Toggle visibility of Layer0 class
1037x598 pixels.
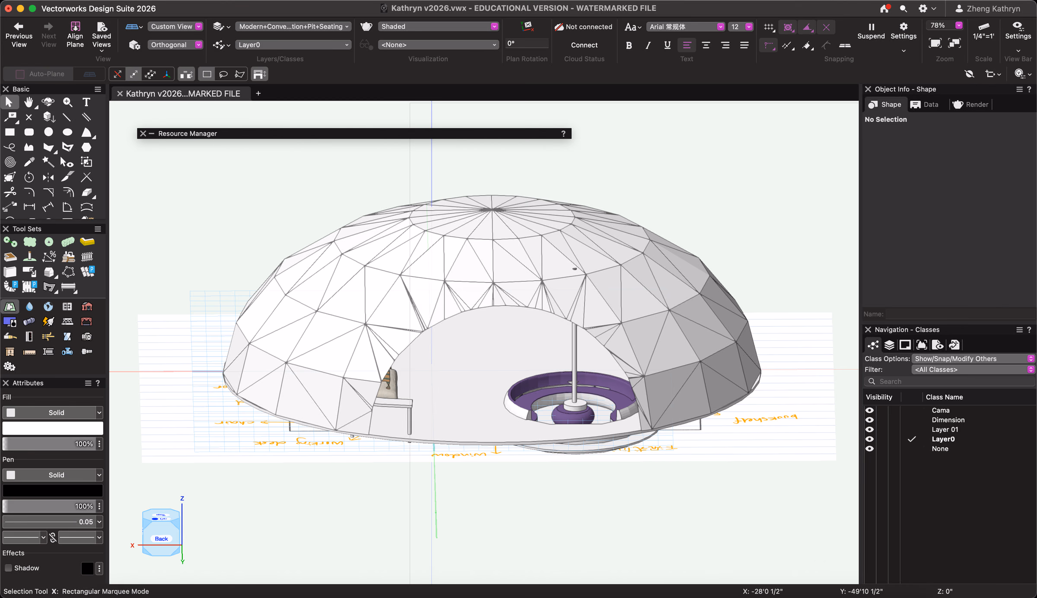(870, 439)
